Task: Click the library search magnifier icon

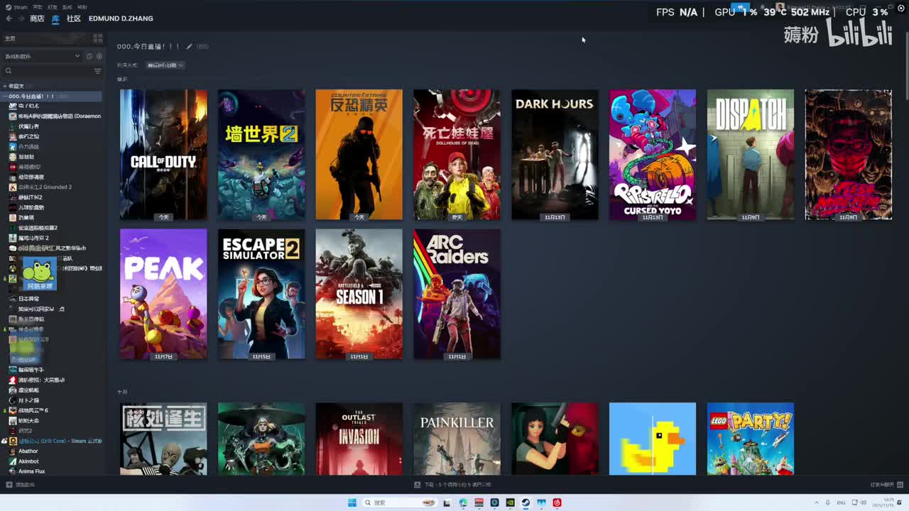Action: click(x=9, y=71)
